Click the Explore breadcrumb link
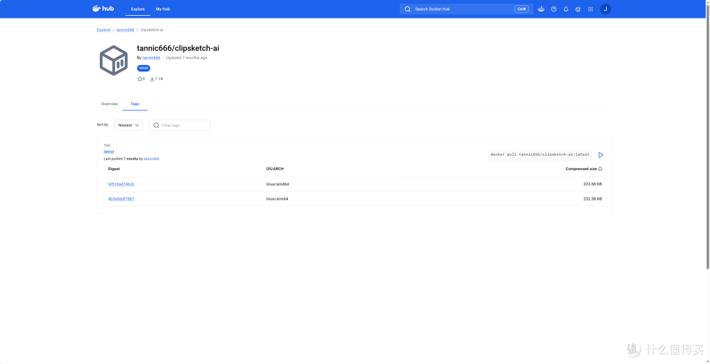The image size is (710, 364). pos(104,30)
